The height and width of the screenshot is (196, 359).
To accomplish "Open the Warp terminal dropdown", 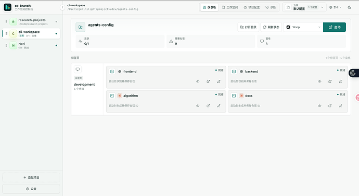I will (x=303, y=27).
